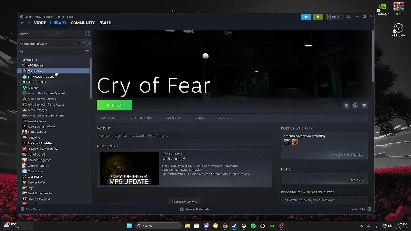Switch to the Store tab
The width and height of the screenshot is (411, 231).
pos(40,23)
